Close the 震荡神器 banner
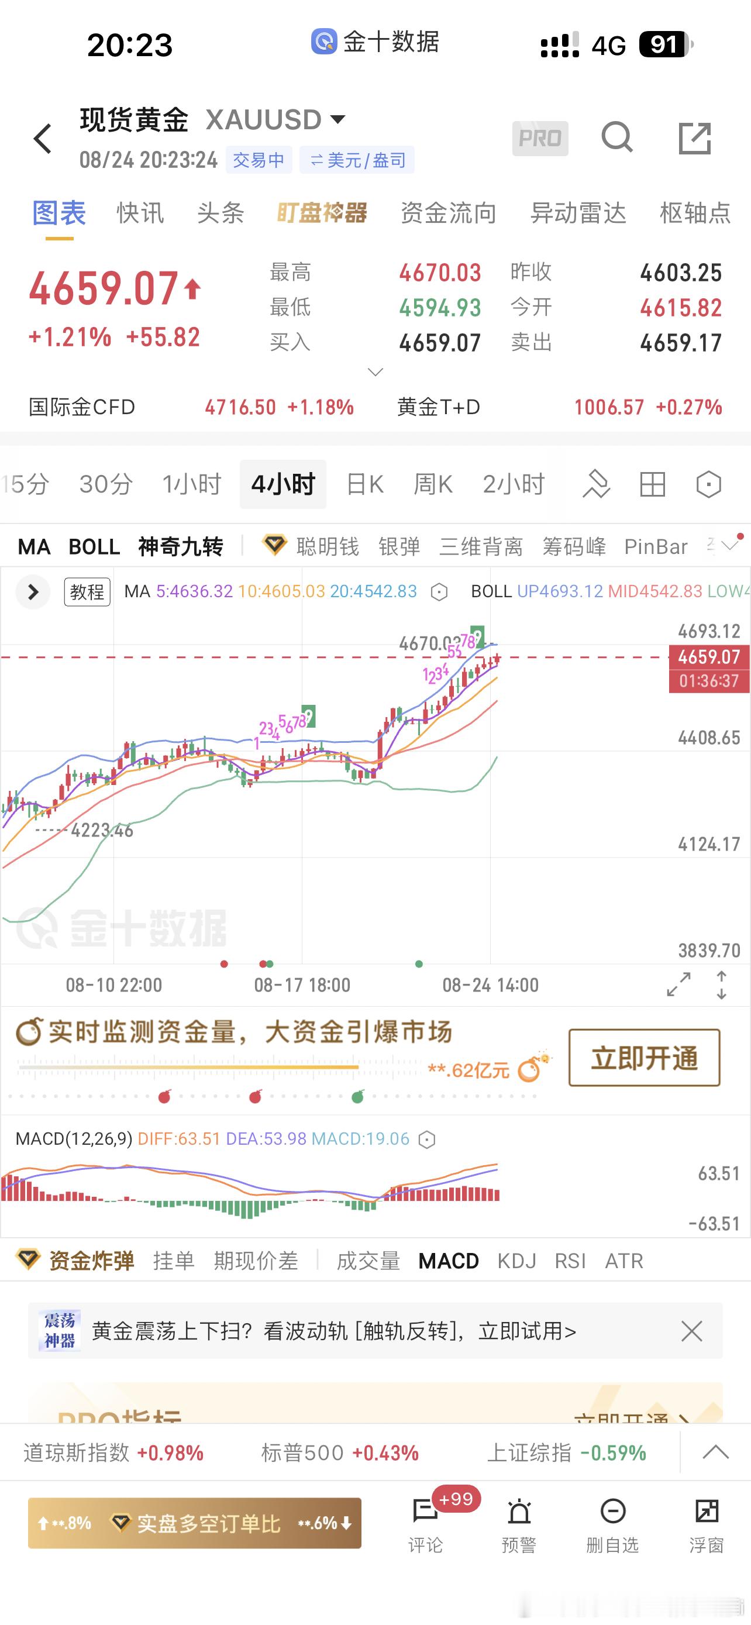 (692, 1331)
